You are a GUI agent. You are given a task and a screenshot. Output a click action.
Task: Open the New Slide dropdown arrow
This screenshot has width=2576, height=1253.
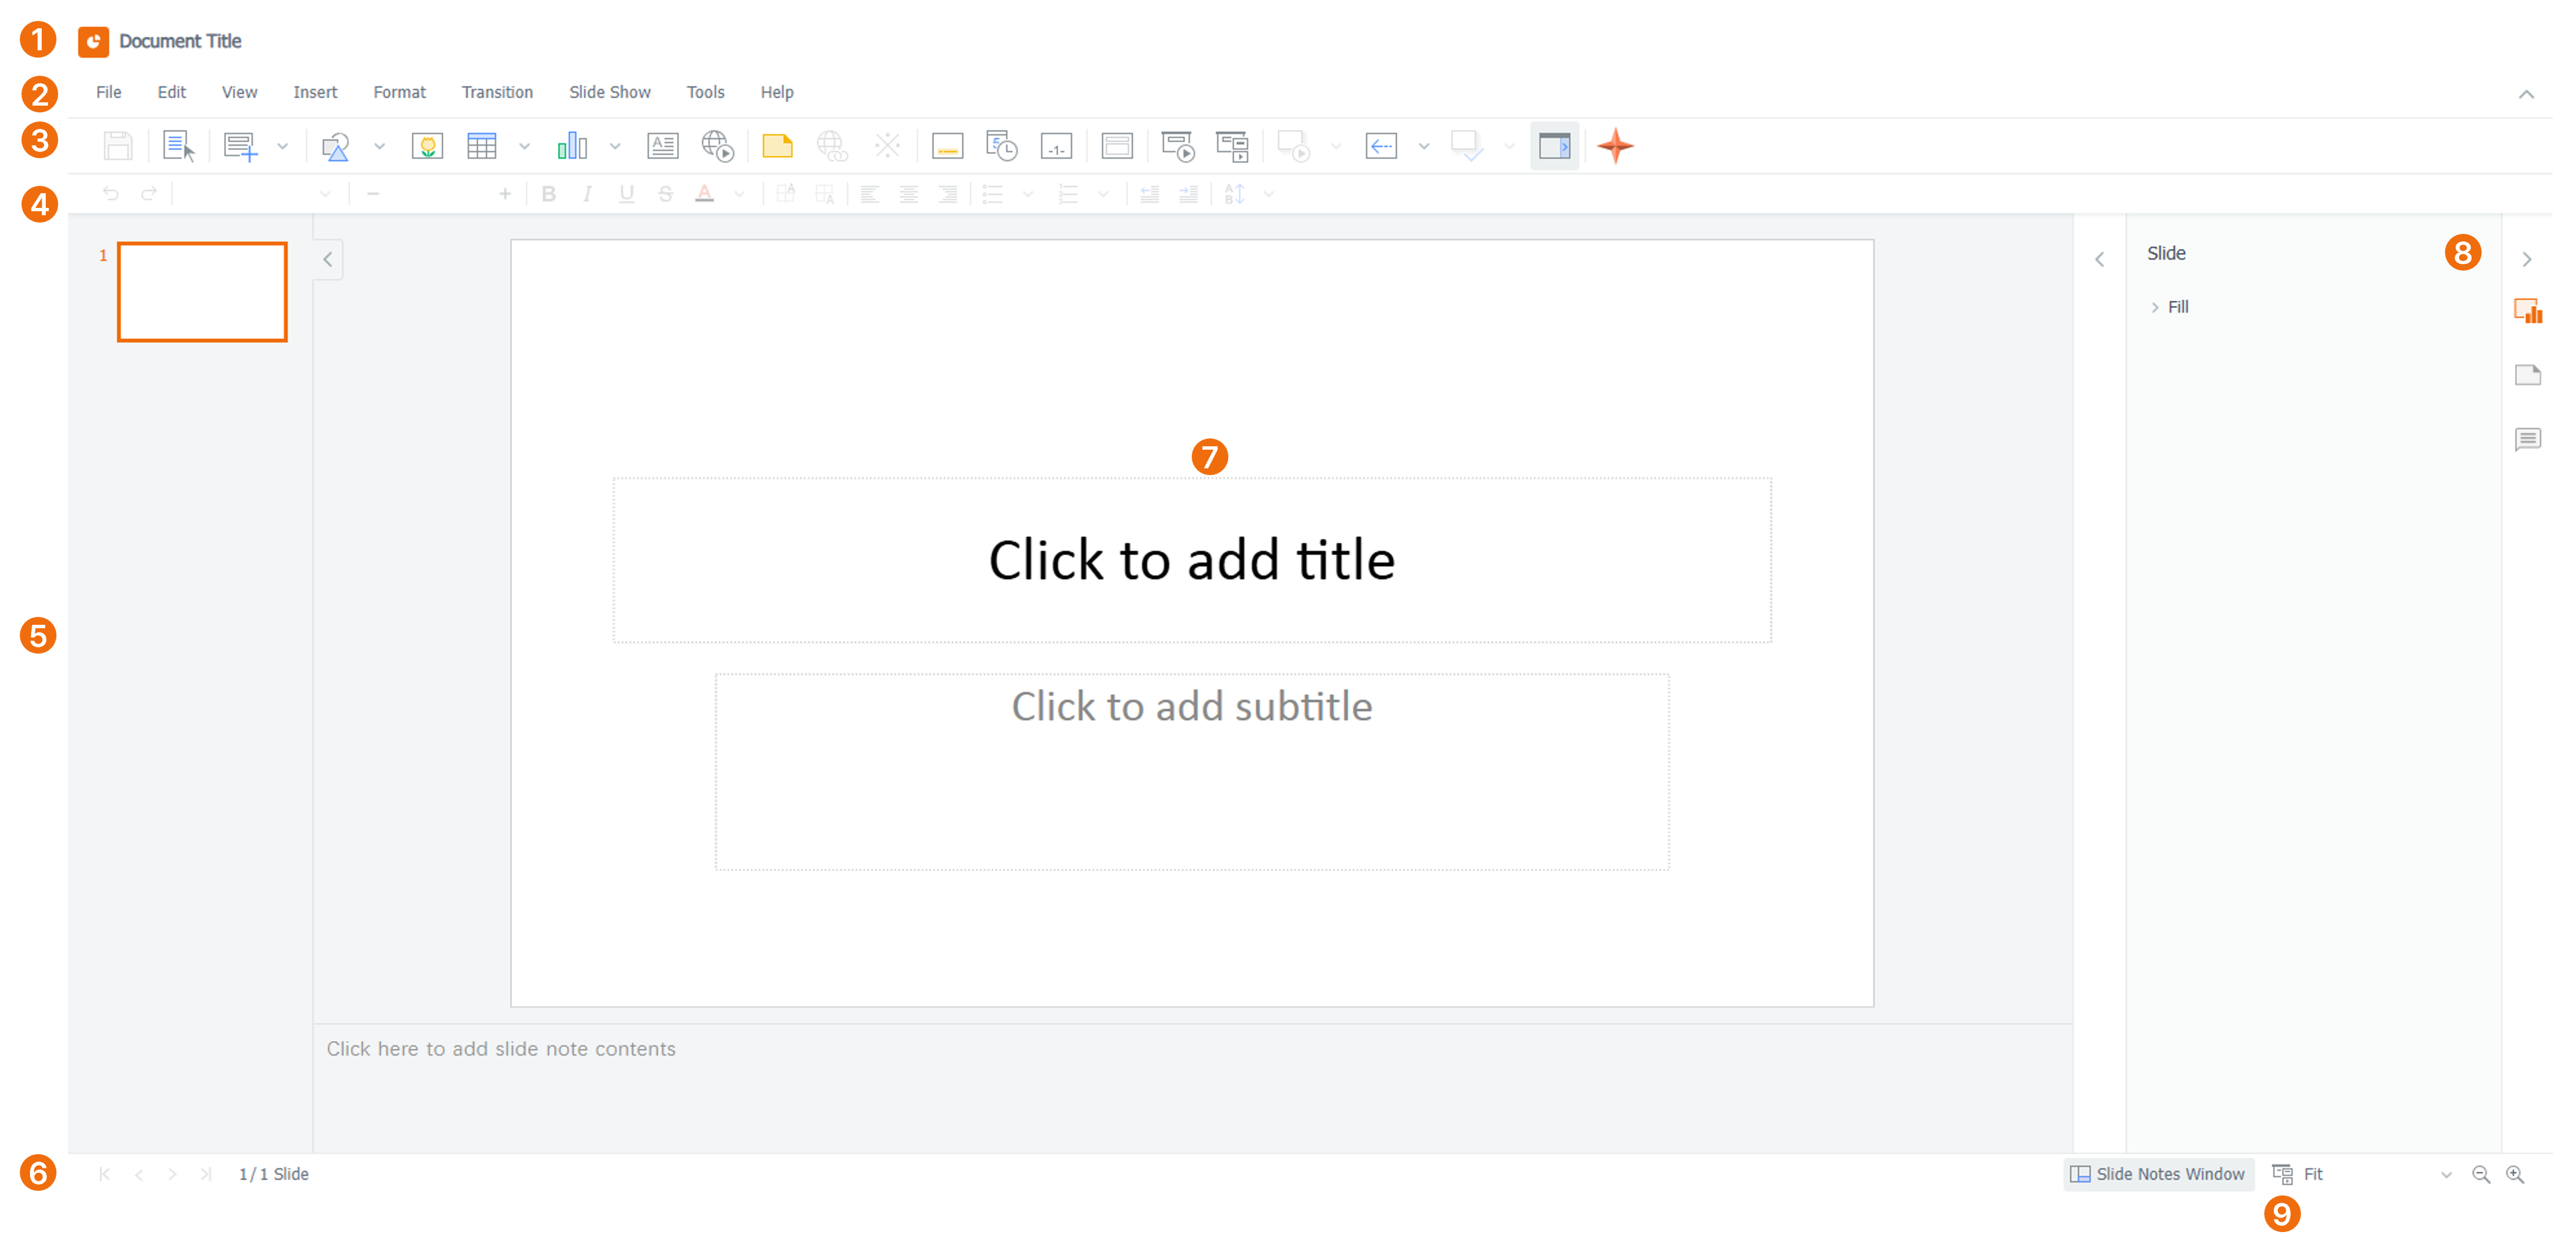tap(282, 147)
